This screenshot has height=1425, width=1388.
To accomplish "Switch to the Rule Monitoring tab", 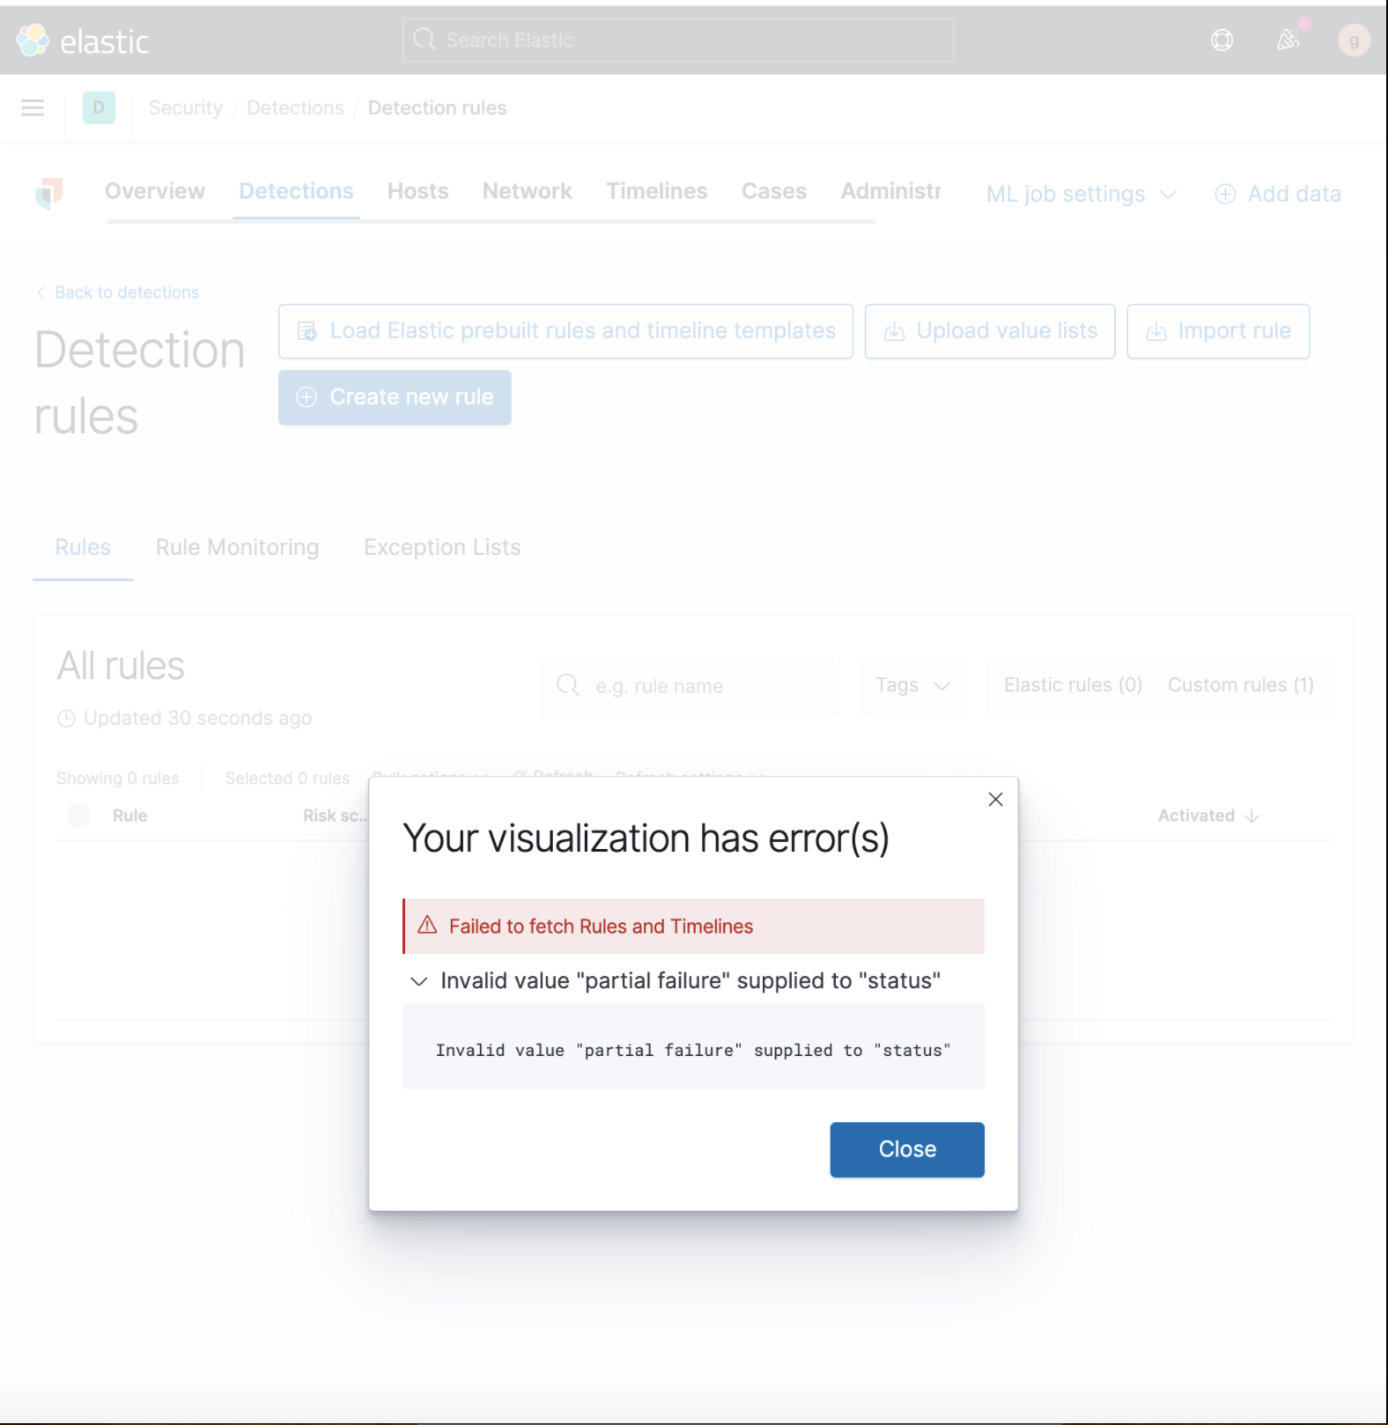I will tap(237, 547).
